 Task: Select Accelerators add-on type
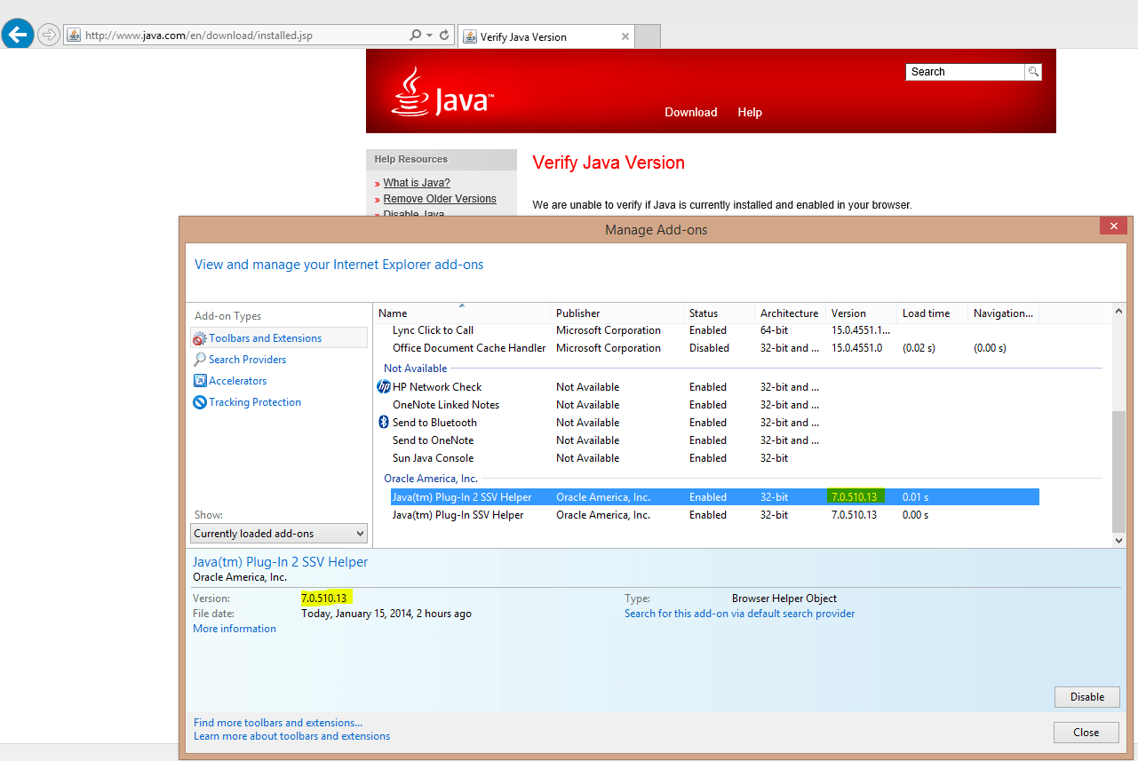(x=237, y=381)
